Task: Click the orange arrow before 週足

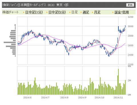Action: 81,12
